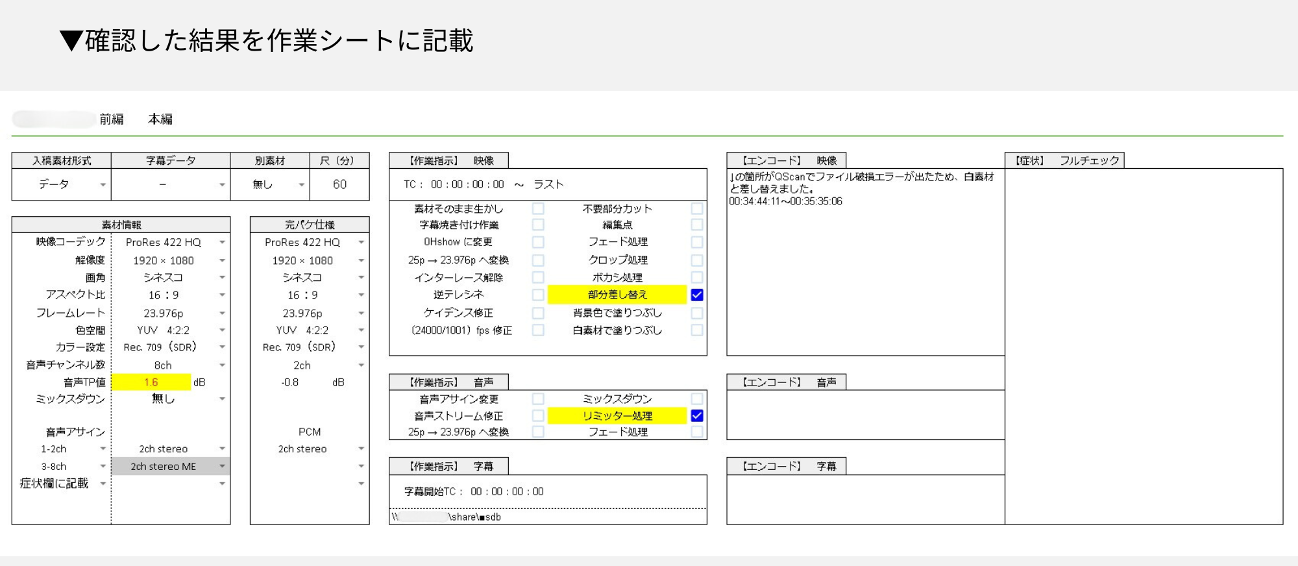Open the 入稿素材形式 データ dropdown
The width and height of the screenshot is (1298, 566).
103,185
